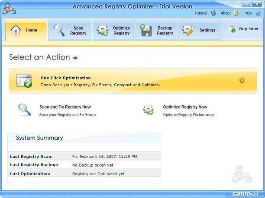Image resolution: width=265 pixels, height=198 pixels.
Task: Click the Scan and Fix Registry magnifier icon
Action: point(25,110)
